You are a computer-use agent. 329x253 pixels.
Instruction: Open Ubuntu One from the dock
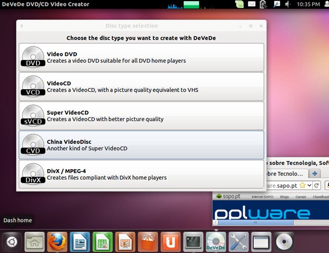coord(170,242)
